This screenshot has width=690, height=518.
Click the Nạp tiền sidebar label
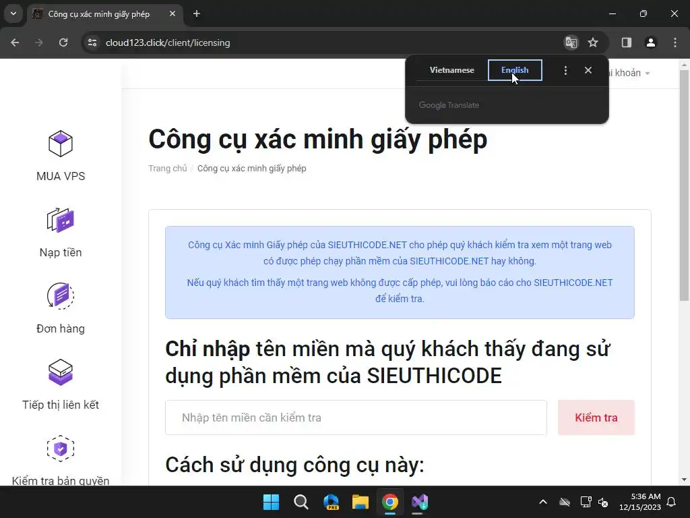[61, 252]
